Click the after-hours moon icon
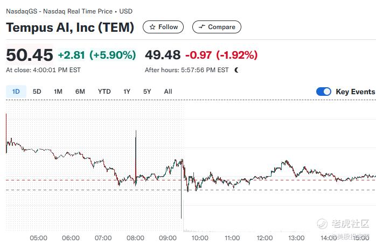 236,70
